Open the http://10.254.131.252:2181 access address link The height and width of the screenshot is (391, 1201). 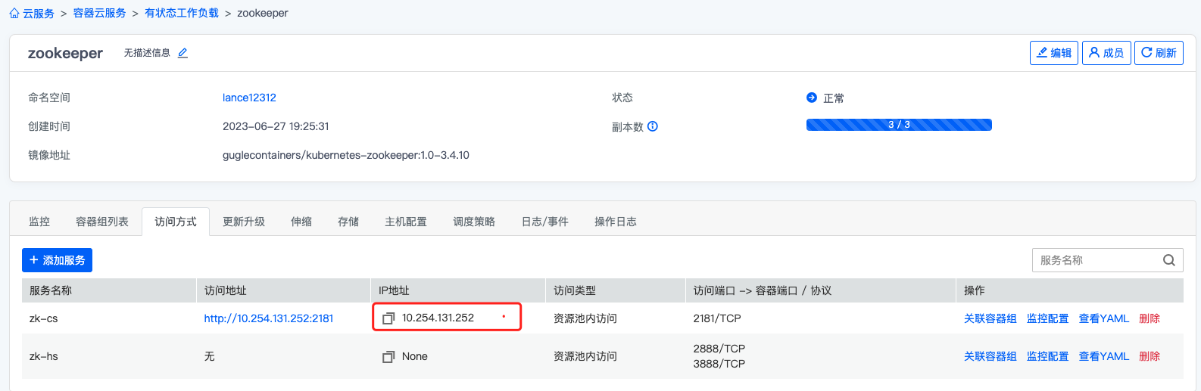(x=269, y=318)
